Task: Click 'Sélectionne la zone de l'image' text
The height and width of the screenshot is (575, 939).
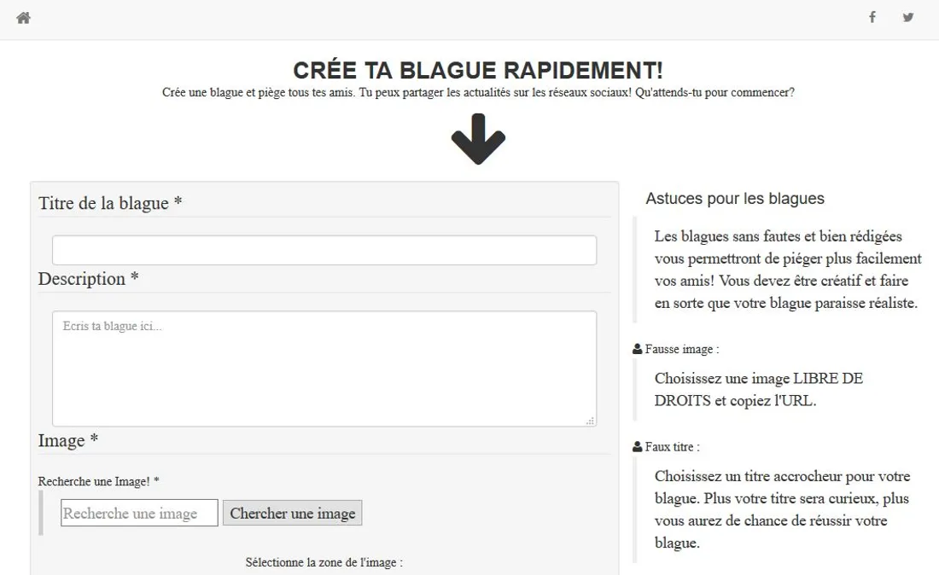Action: pos(324,562)
